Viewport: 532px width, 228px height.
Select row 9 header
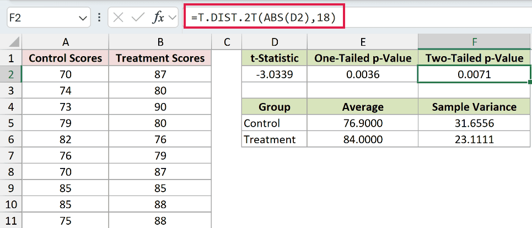pos(11,188)
